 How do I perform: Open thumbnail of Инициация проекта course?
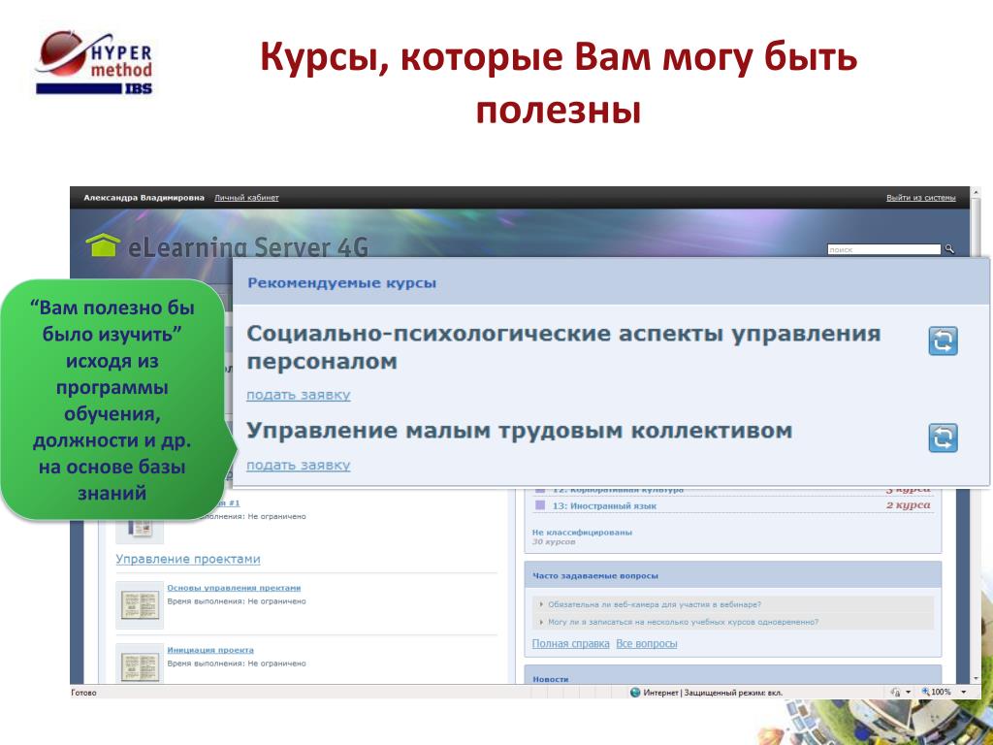tap(140, 663)
